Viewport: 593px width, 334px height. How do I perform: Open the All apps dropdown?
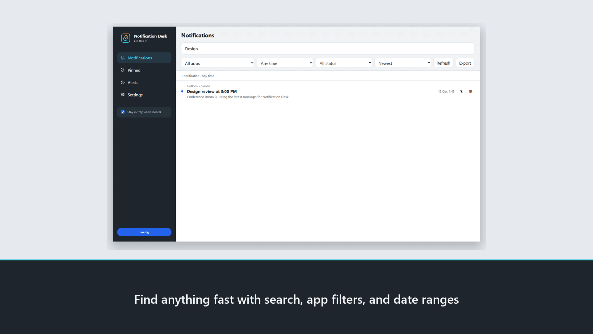[218, 63]
